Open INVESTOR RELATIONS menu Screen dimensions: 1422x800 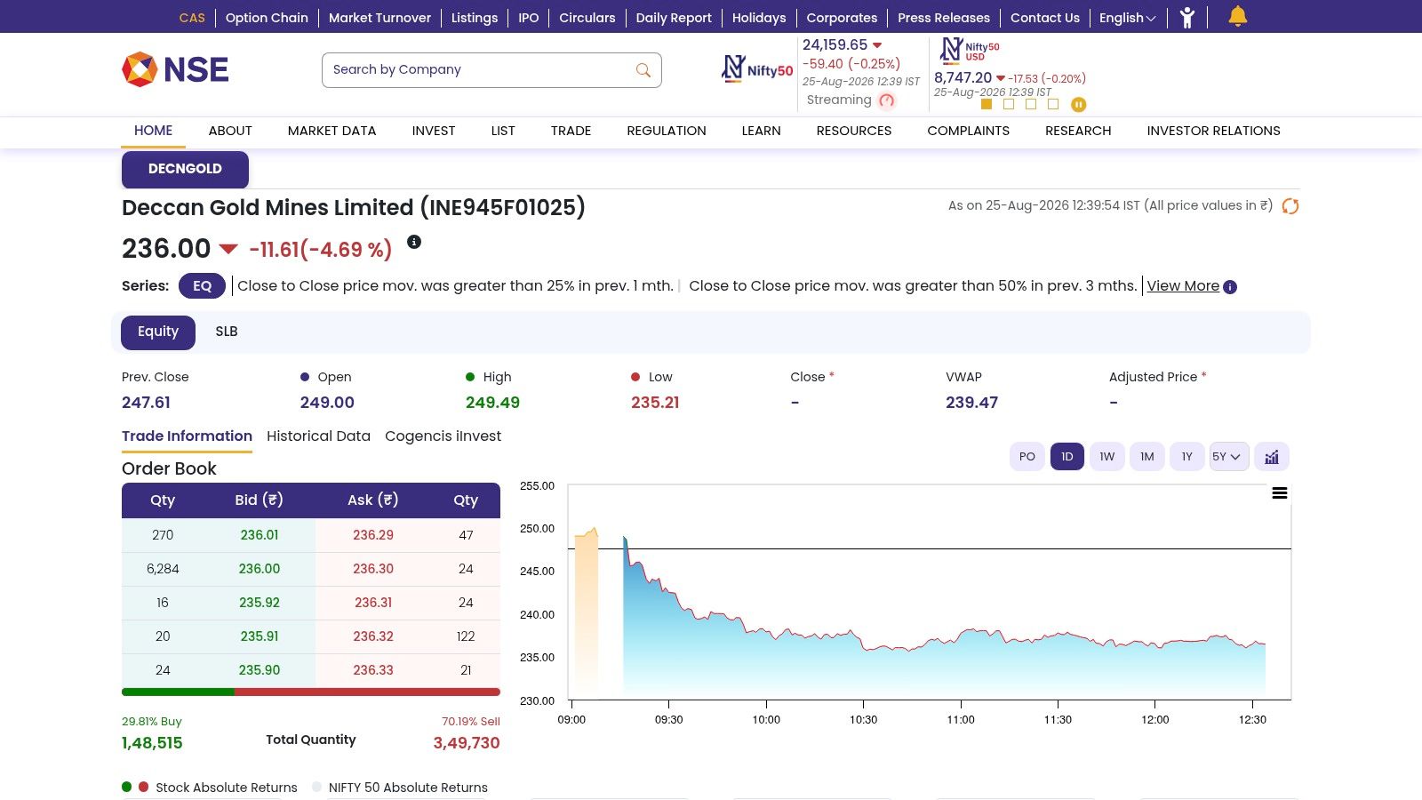pos(1214,131)
